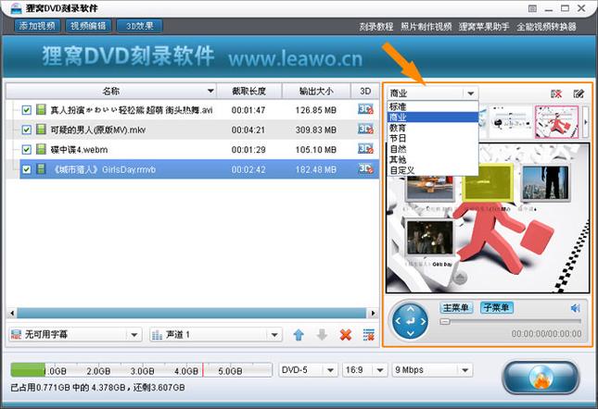The width and height of the screenshot is (598, 409).
Task: Click the scrollbar right arrow in video list
Action: 373,313
